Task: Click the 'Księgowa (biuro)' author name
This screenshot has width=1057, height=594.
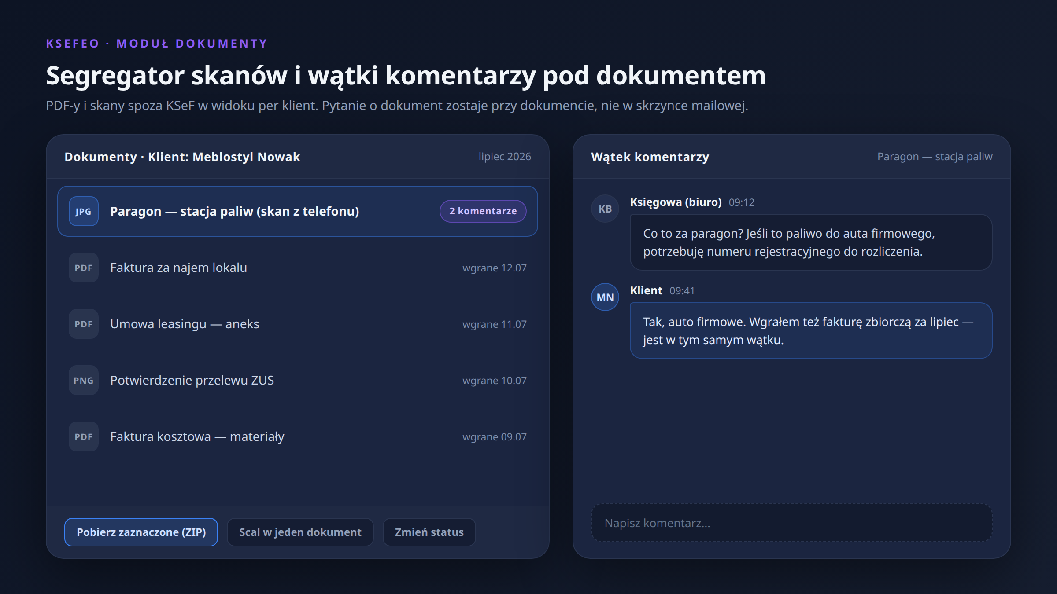Action: pyautogui.click(x=676, y=202)
